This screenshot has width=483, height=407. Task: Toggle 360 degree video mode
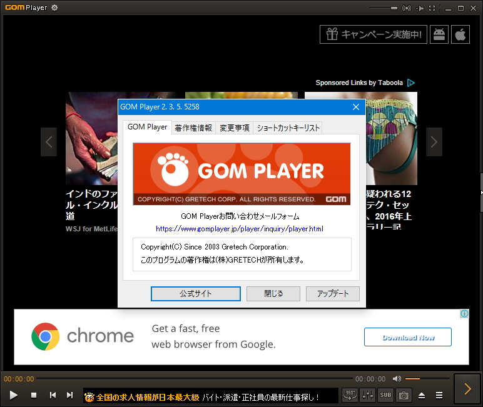pyautogui.click(x=350, y=395)
